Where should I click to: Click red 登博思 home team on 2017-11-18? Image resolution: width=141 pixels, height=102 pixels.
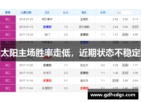[47, 81]
